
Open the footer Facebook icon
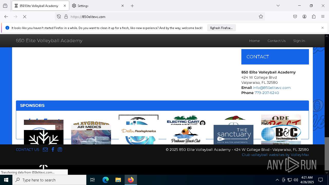[53, 150]
